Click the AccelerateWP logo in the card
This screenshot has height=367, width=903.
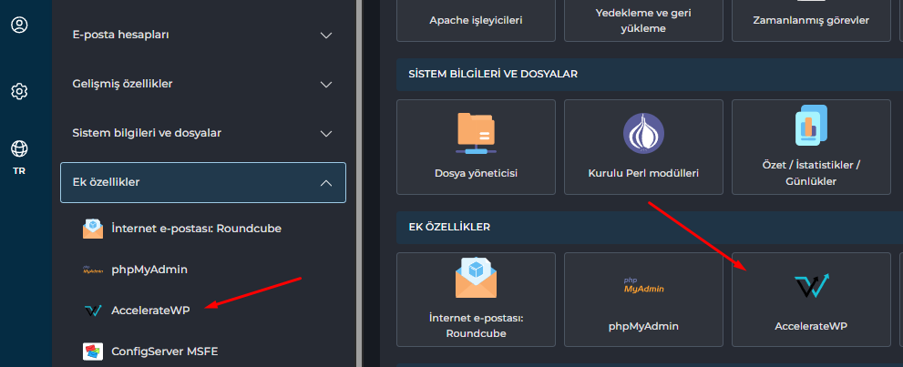811,285
